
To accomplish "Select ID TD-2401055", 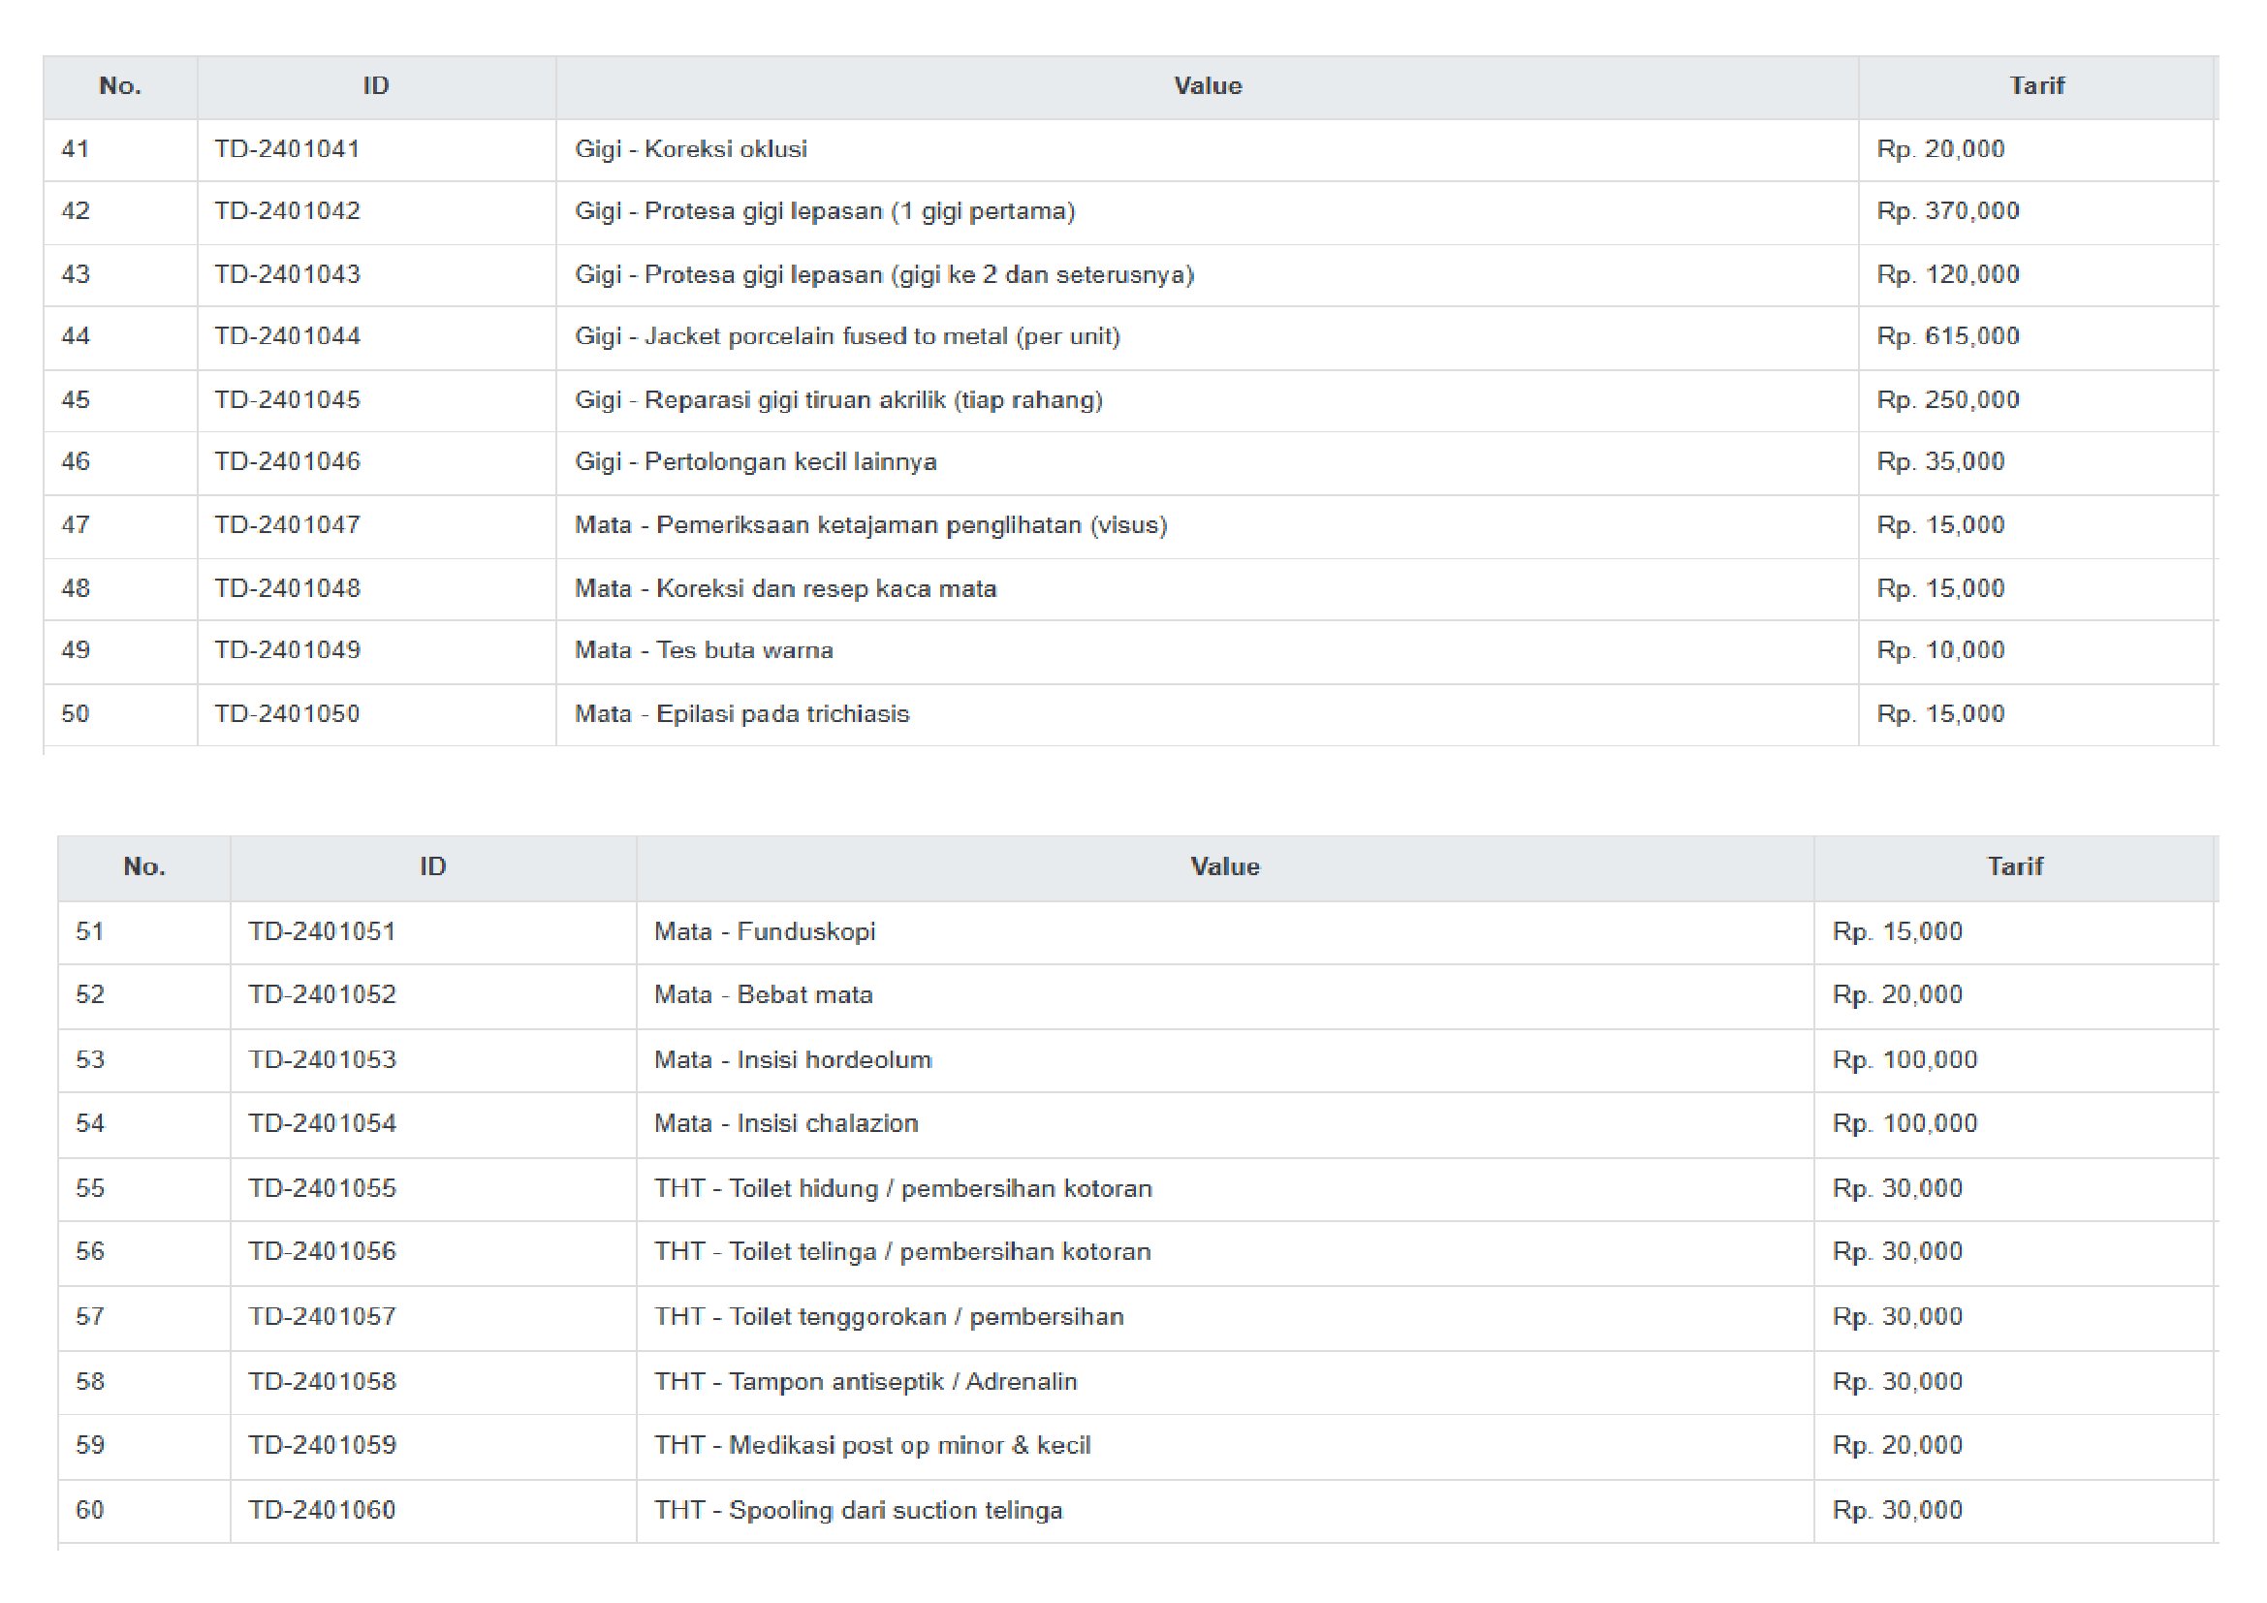I will click(x=322, y=1188).
